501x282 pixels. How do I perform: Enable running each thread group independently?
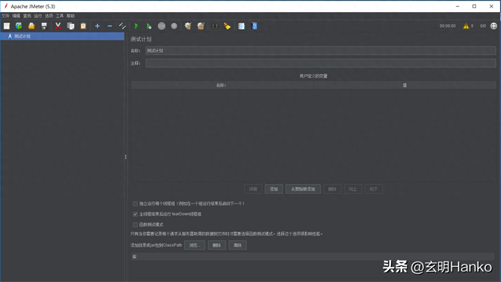point(135,204)
